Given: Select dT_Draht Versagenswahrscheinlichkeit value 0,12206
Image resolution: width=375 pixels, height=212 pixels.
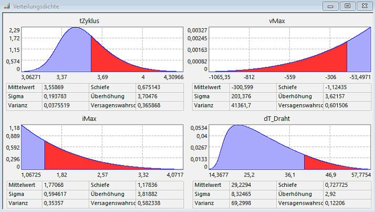Looking at the screenshot, I should [x=335, y=203].
